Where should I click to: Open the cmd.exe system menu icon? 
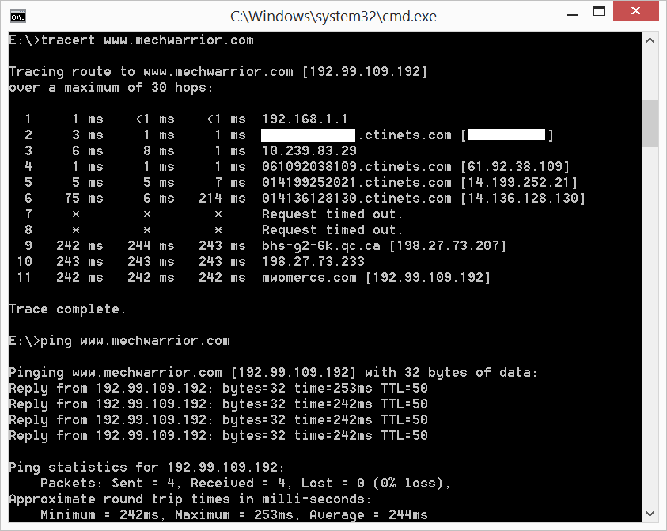click(x=18, y=16)
